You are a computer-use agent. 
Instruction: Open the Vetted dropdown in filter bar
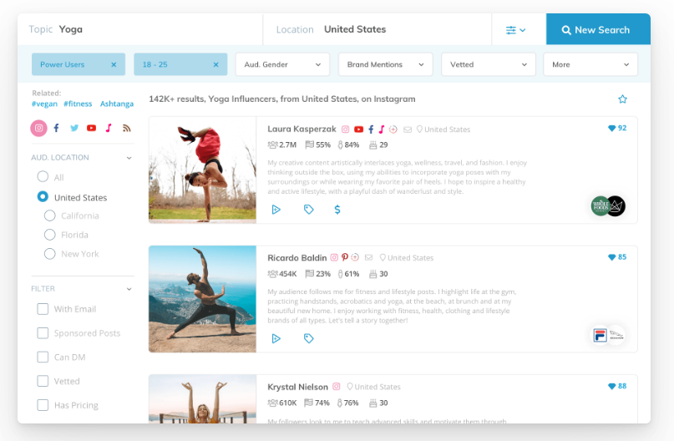(489, 64)
